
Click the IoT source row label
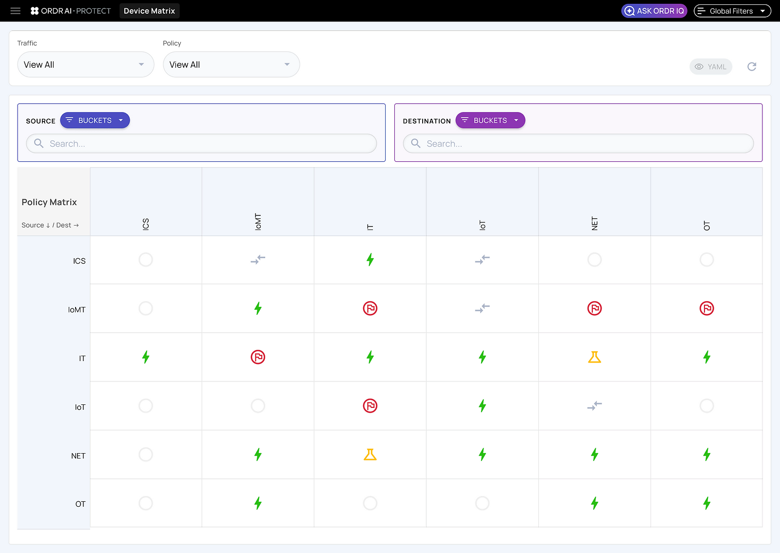pyautogui.click(x=80, y=407)
